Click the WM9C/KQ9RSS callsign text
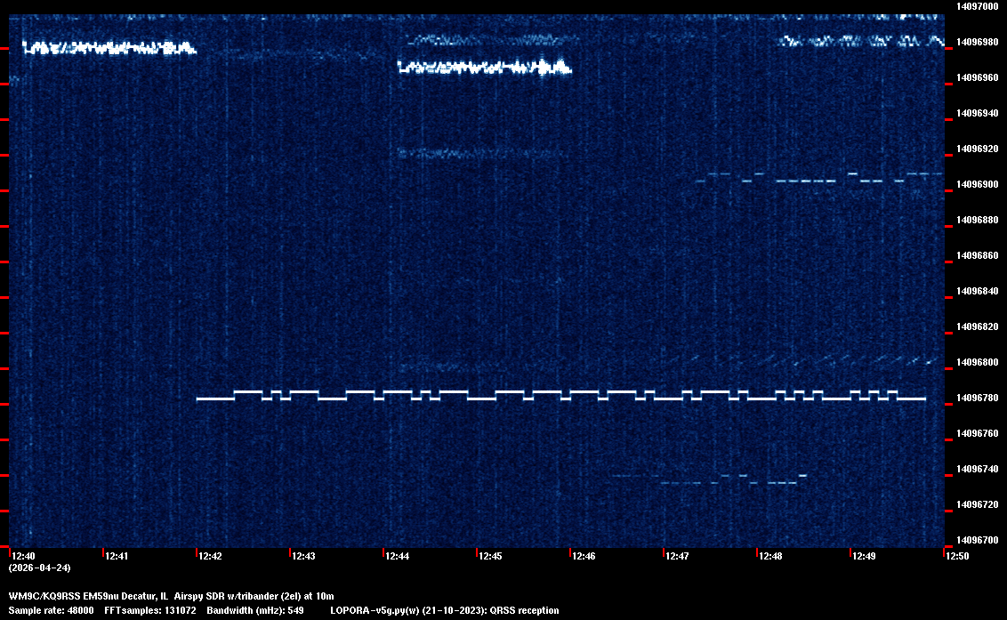 (x=46, y=596)
